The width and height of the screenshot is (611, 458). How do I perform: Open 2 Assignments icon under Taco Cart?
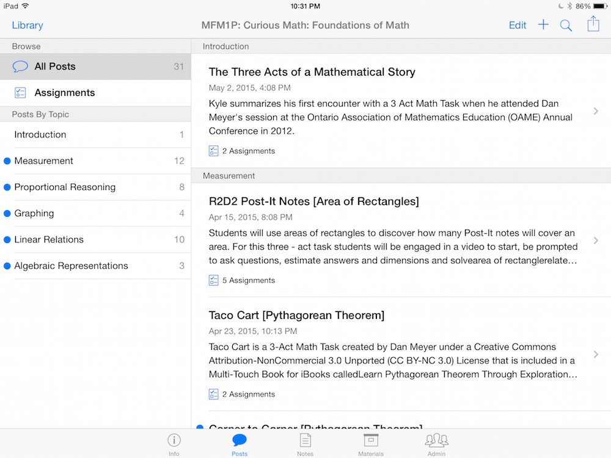tap(214, 394)
